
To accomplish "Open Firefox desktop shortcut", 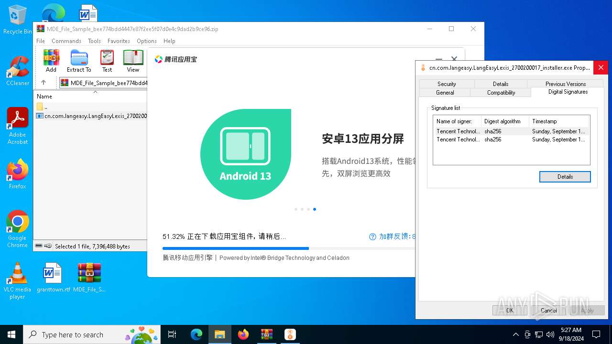I will [18, 174].
